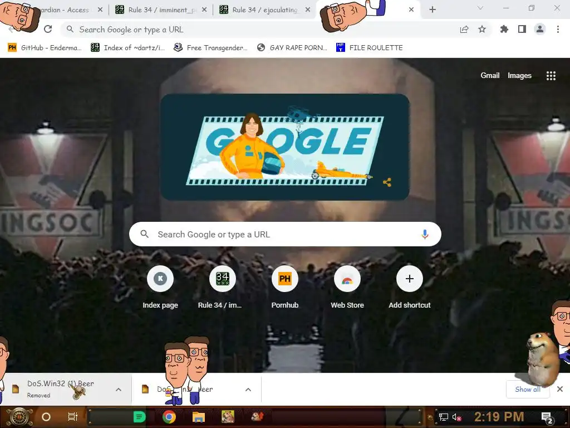Click the Chrome taskbar icon
This screenshot has width=570, height=428.
pos(169,417)
